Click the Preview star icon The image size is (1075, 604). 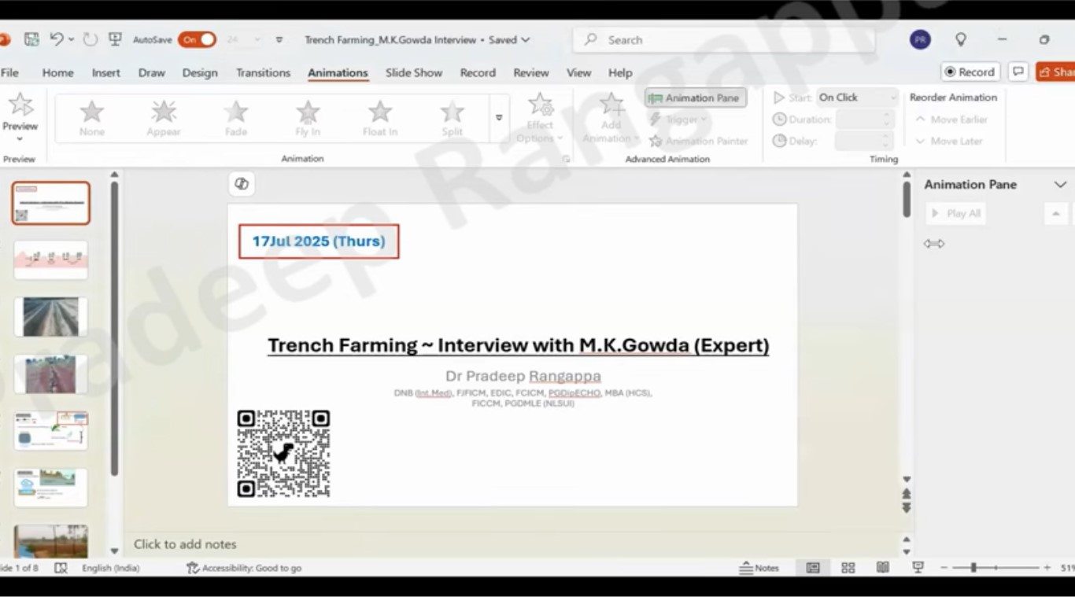[x=20, y=105]
